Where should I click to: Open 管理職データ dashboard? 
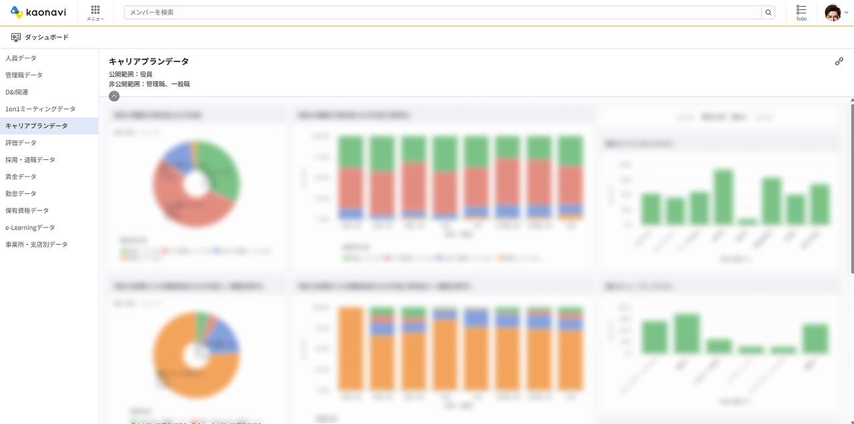tap(24, 75)
